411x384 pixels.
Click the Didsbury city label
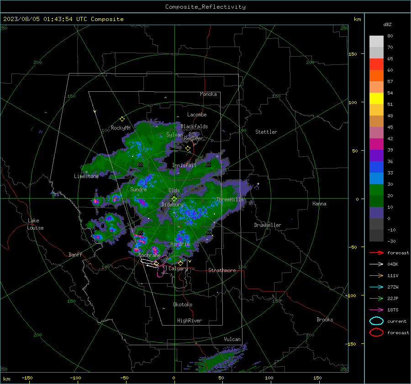pos(172,205)
